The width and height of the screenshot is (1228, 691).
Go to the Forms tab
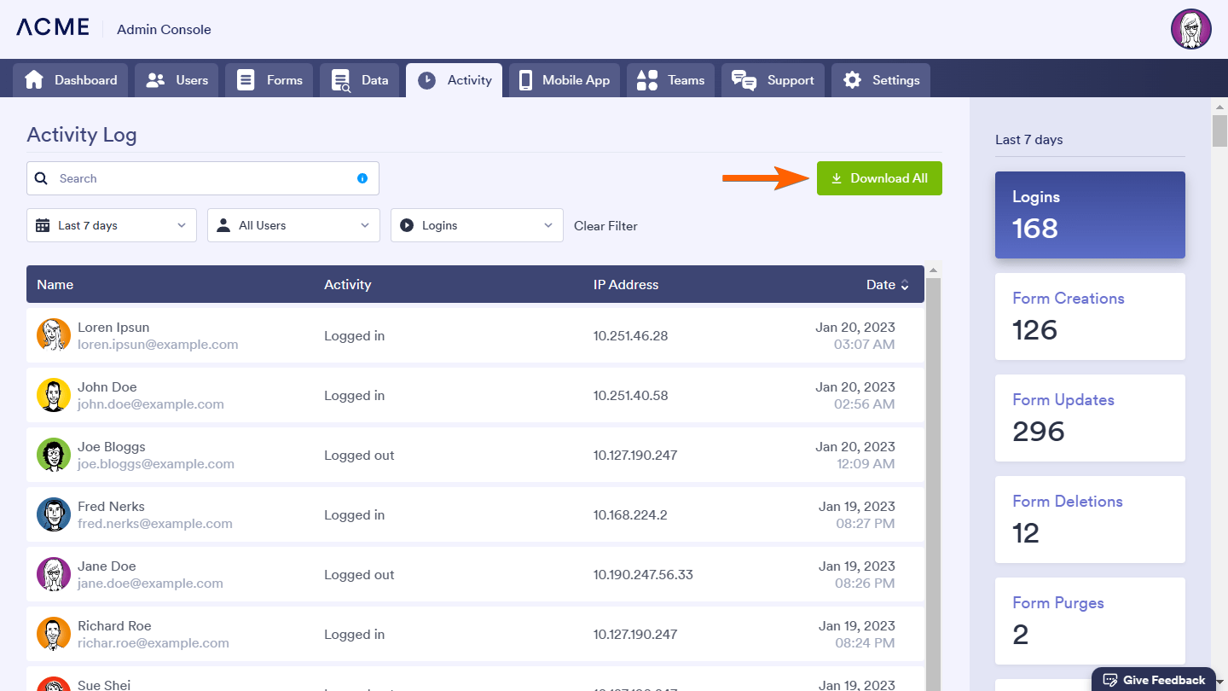point(269,80)
